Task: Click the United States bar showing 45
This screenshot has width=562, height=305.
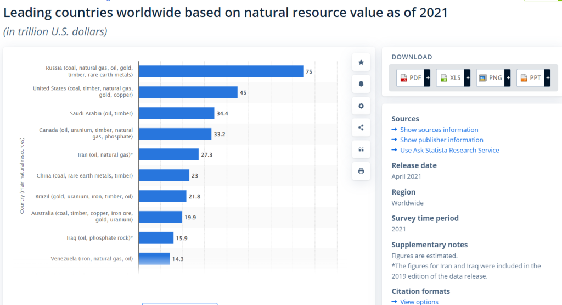Action: [x=188, y=92]
